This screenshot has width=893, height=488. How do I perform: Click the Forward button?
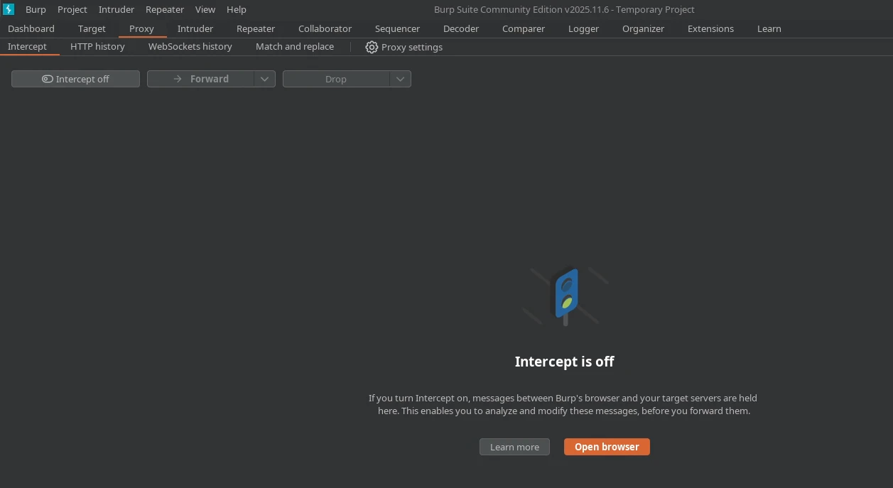(x=200, y=79)
